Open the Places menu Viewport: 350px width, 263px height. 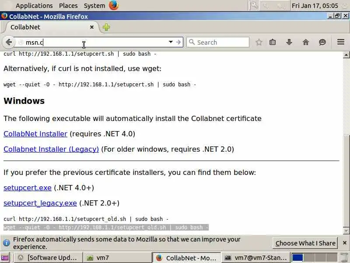point(68,6)
